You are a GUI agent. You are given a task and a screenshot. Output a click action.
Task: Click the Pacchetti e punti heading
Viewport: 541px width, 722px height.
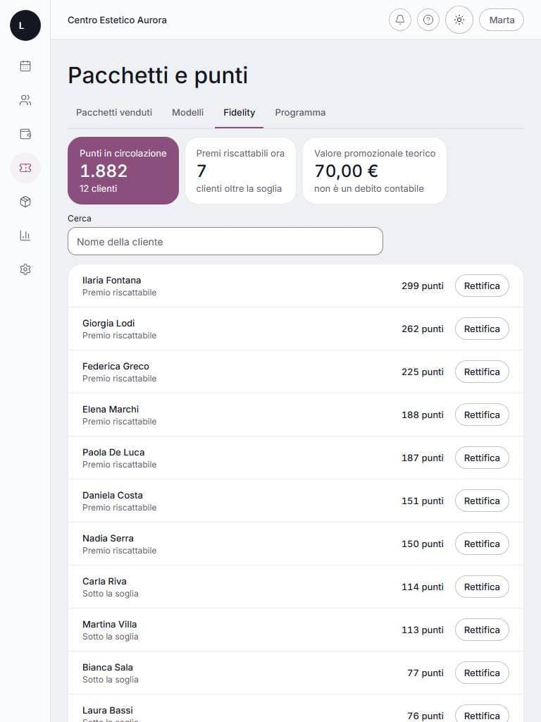click(x=158, y=75)
